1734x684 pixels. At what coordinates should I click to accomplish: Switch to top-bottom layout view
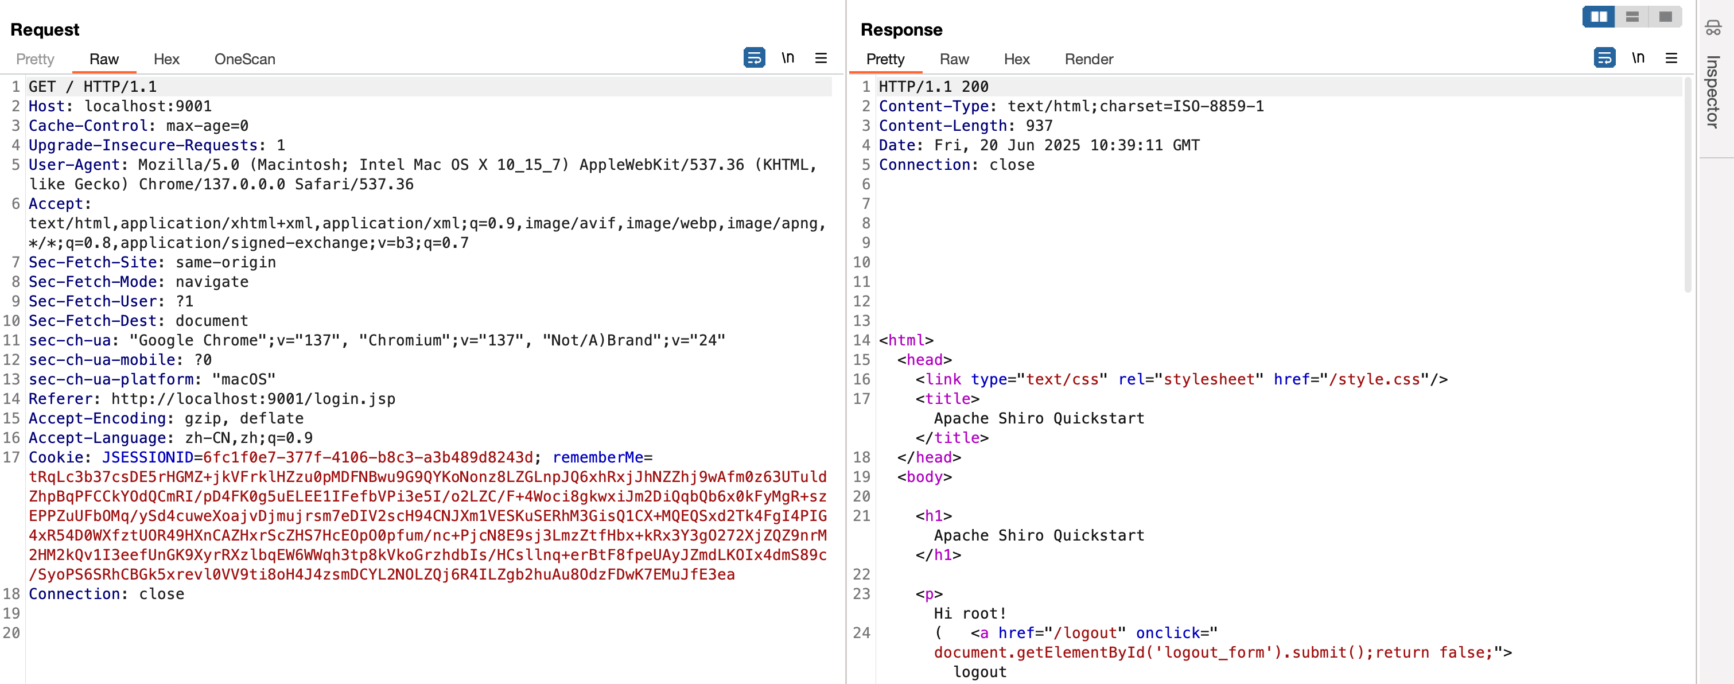[x=1632, y=16]
